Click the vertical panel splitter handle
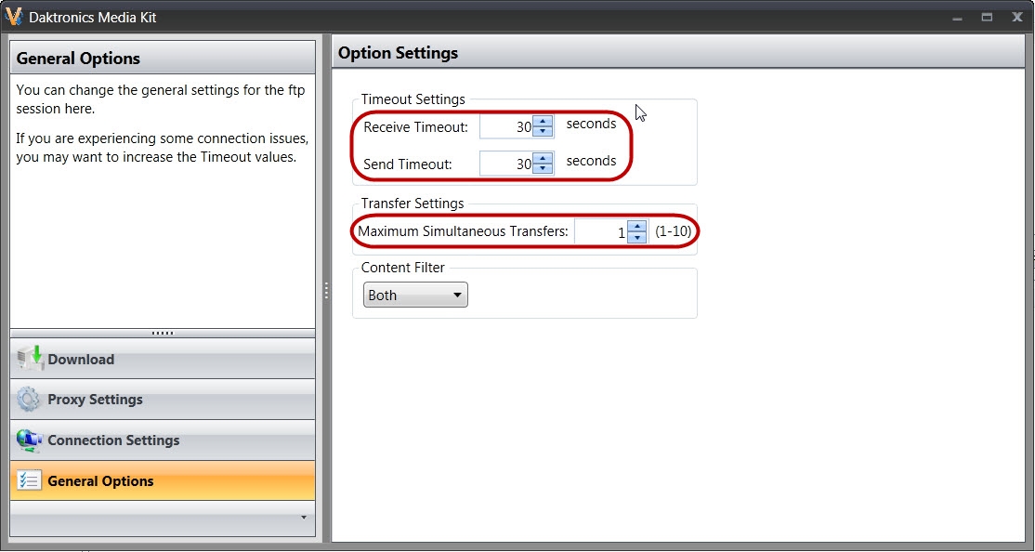The image size is (1035, 552). pos(326,291)
